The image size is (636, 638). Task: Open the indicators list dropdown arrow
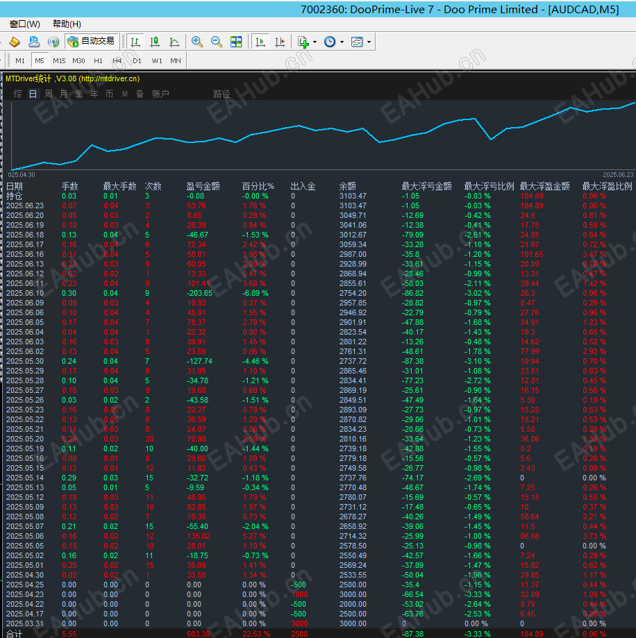coord(315,42)
